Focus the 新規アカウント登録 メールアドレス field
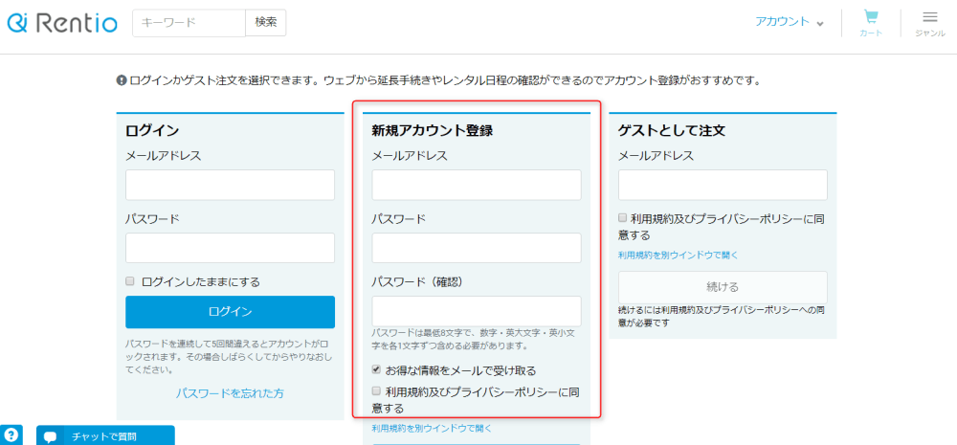 [477, 185]
